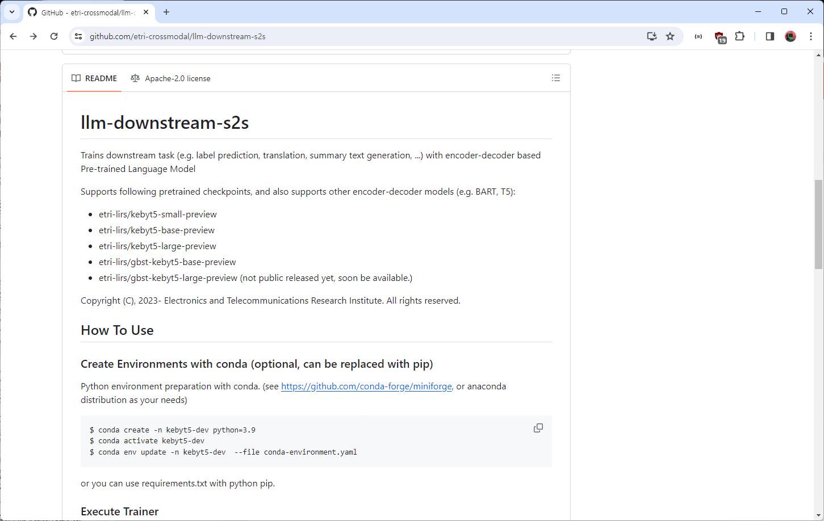The width and height of the screenshot is (824, 521).
Task: Open the tab search dropdown arrow
Action: pyautogui.click(x=11, y=12)
